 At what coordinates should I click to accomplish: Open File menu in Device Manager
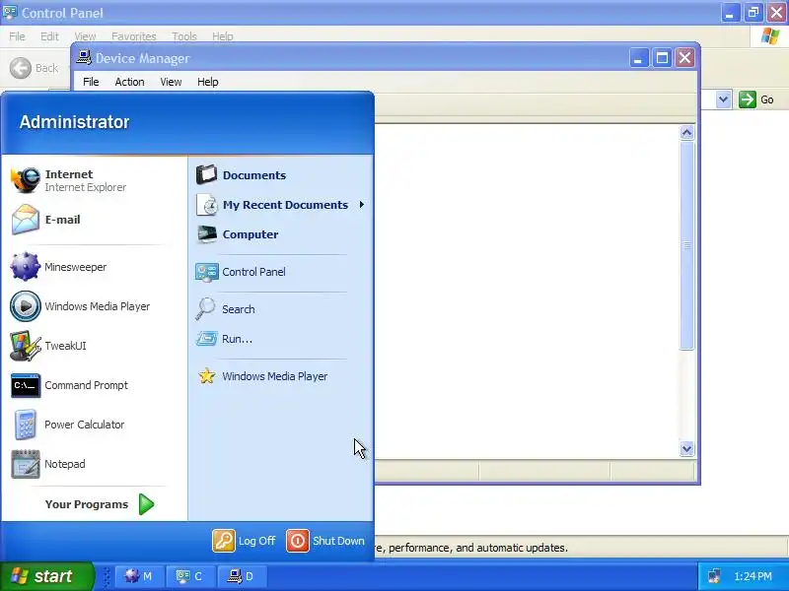coord(91,82)
